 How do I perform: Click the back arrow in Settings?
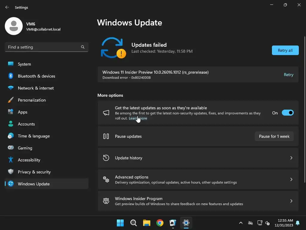tap(7, 7)
